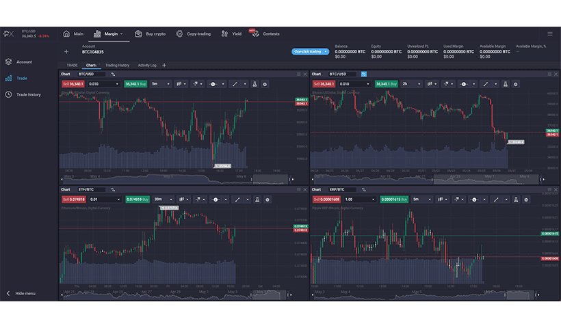Open the Account page from the sidebar

[24, 61]
